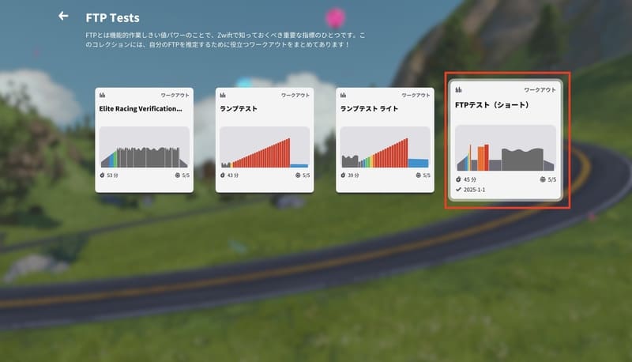Click the difficulty rating icon on Elite Racing card
This screenshot has height=362, width=632.
pos(177,175)
